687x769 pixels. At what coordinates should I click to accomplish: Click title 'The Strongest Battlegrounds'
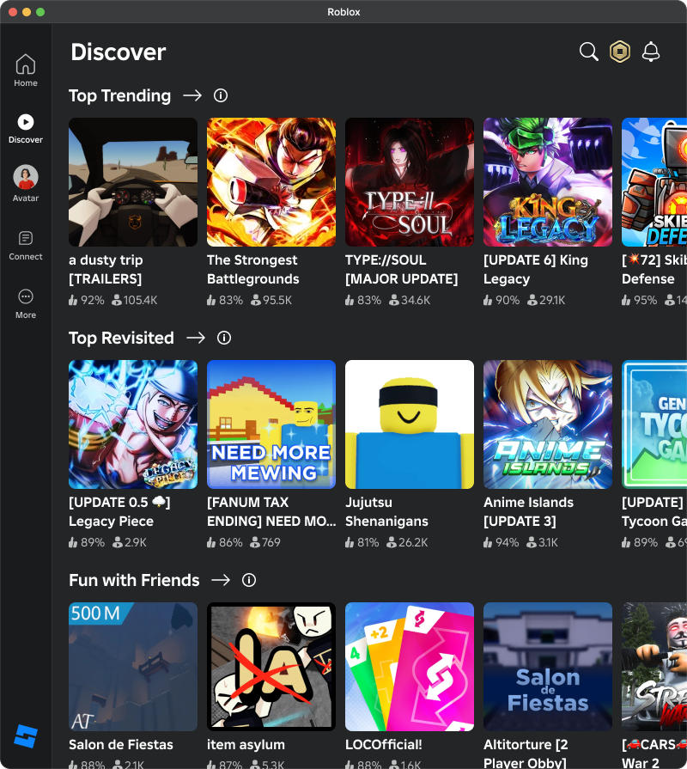point(252,269)
